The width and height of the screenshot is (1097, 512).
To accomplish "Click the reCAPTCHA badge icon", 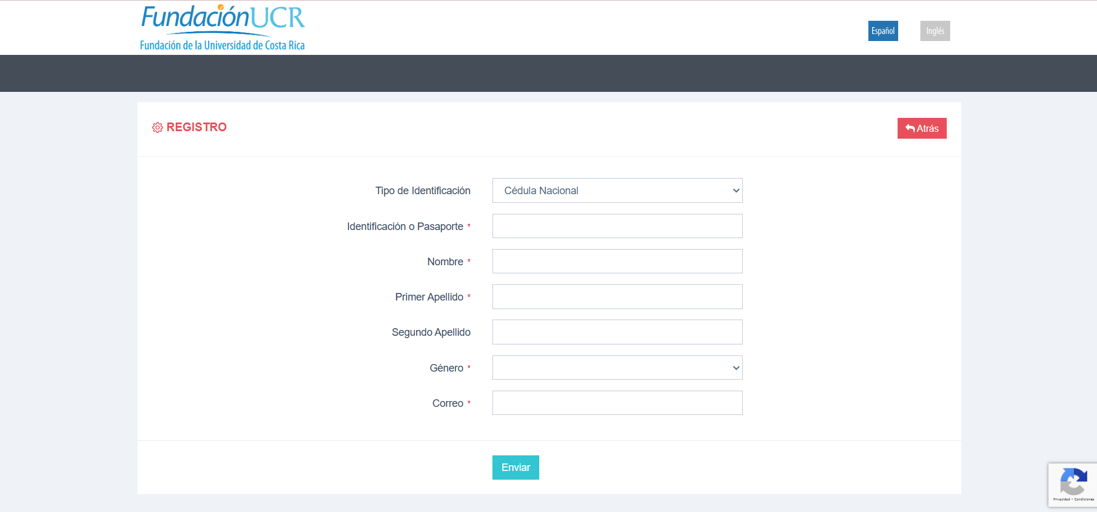I will 1073,481.
